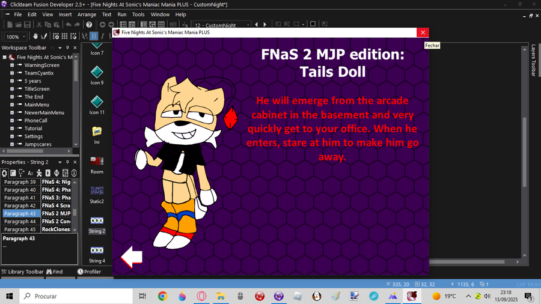Open the grid setup icon
The image size is (541, 304).
coord(55,36)
